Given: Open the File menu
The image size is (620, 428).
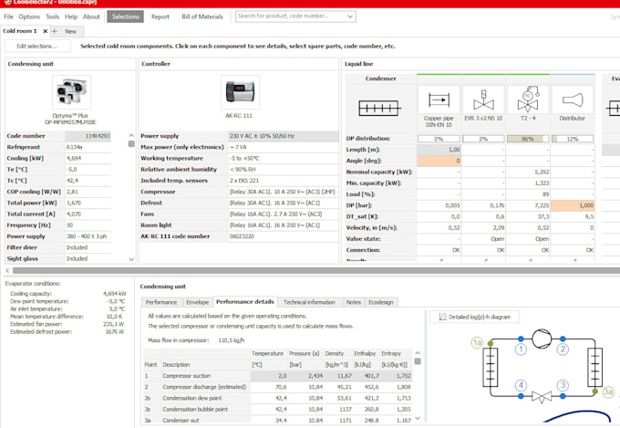Looking at the screenshot, I should click(x=8, y=16).
